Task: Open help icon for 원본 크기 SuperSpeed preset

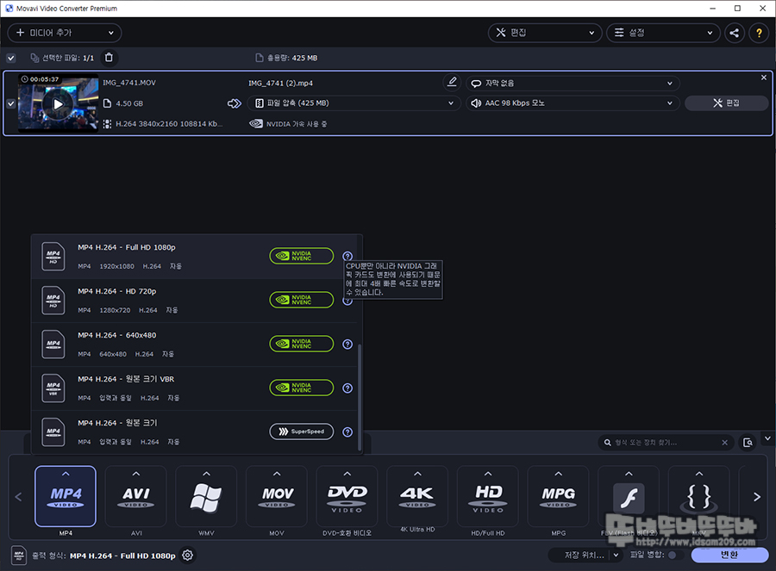Action: [347, 432]
